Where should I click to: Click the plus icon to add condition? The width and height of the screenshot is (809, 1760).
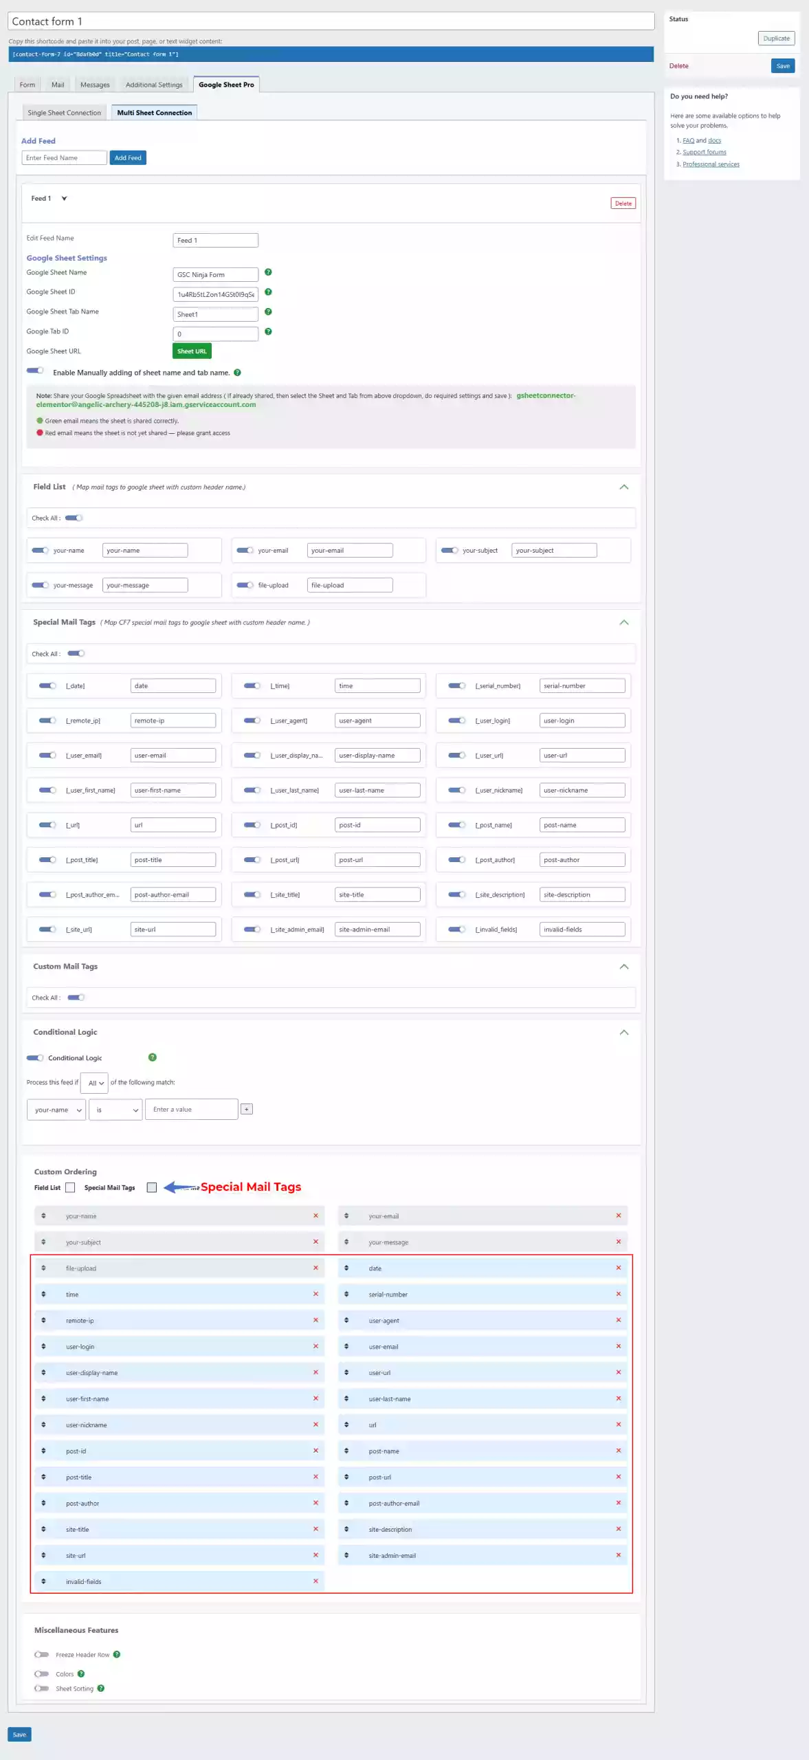point(247,1109)
